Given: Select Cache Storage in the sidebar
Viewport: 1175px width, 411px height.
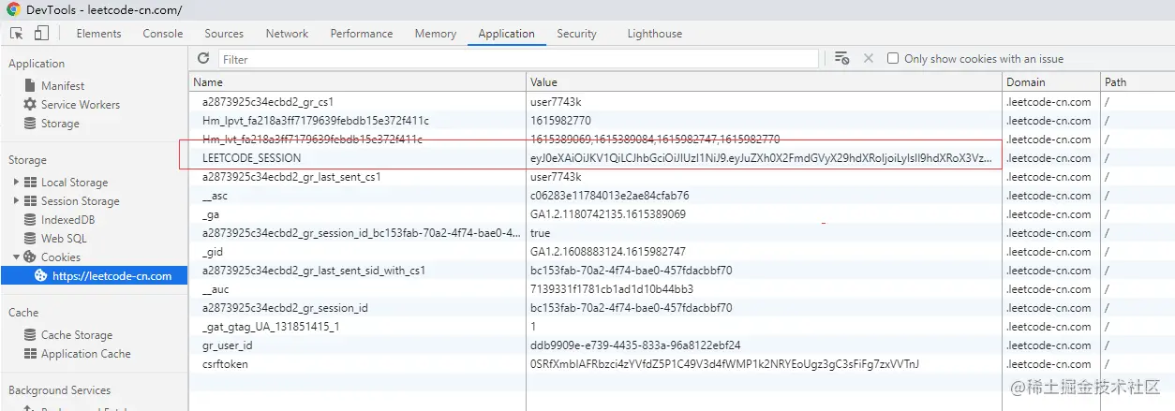Looking at the screenshot, I should 77,334.
